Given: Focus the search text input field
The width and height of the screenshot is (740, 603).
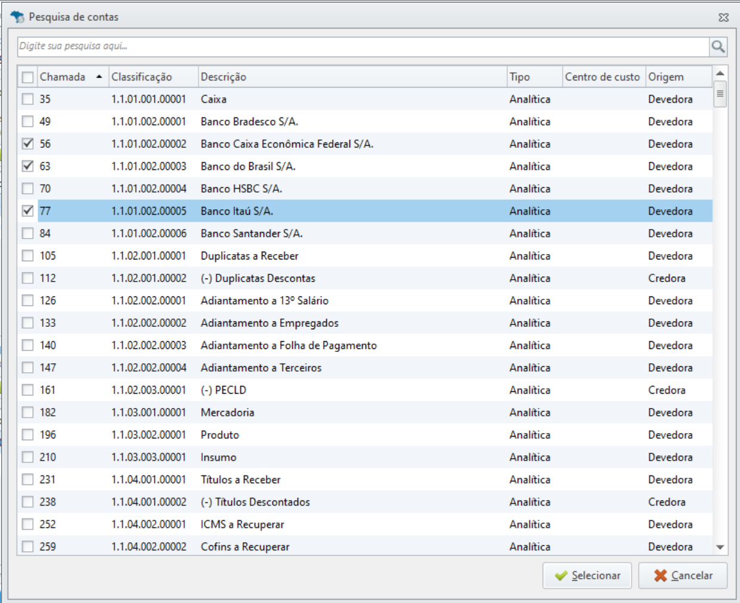Looking at the screenshot, I should coord(363,47).
